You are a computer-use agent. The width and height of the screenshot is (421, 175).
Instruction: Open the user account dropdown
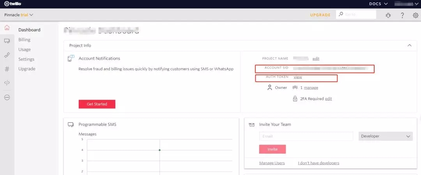(407, 4)
